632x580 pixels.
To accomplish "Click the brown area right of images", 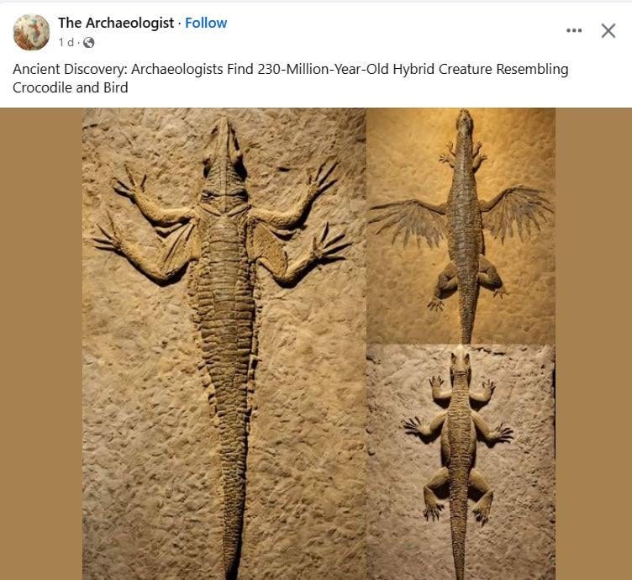I will tap(593, 344).
